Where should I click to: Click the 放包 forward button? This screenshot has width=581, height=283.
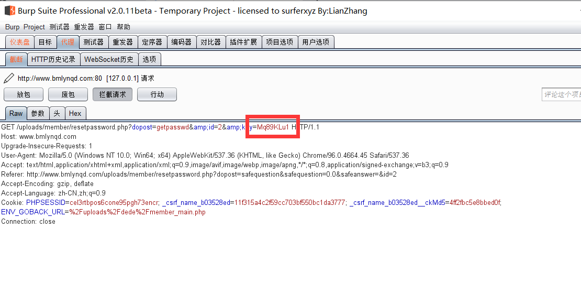click(x=24, y=94)
